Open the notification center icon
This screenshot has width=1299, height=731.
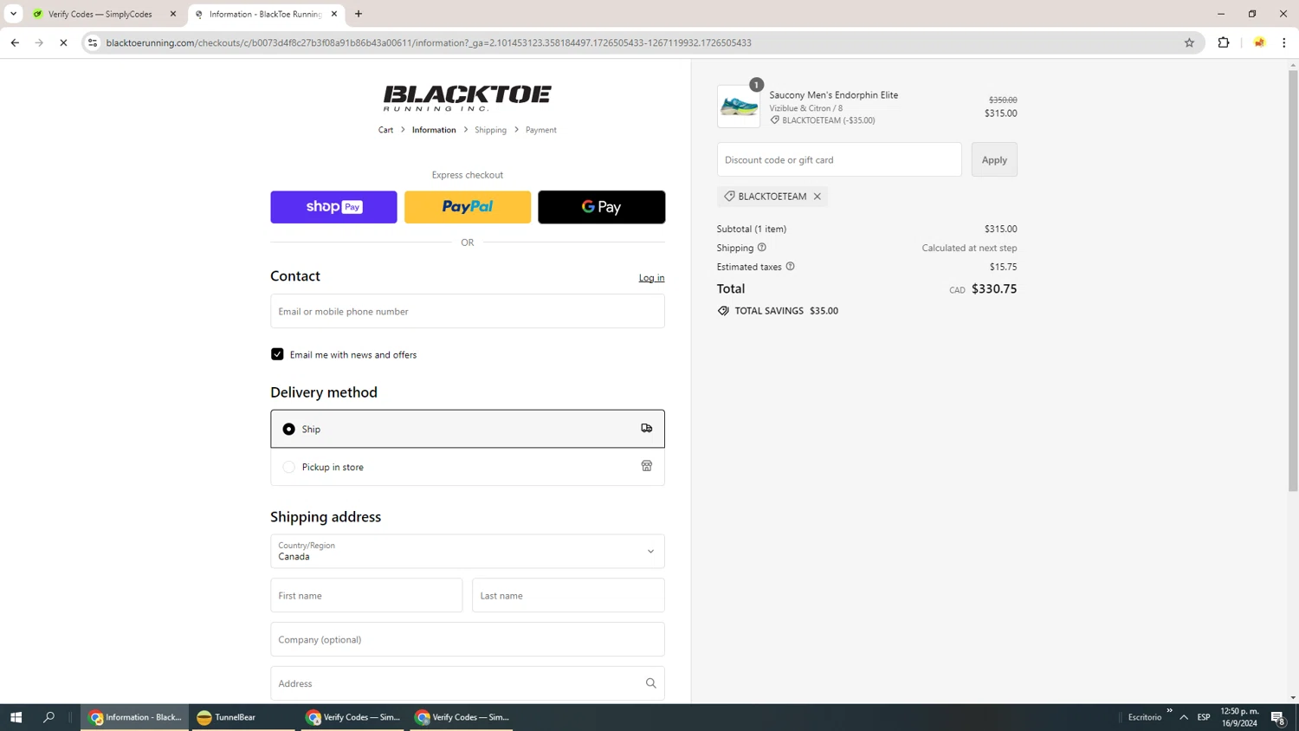point(1278,717)
